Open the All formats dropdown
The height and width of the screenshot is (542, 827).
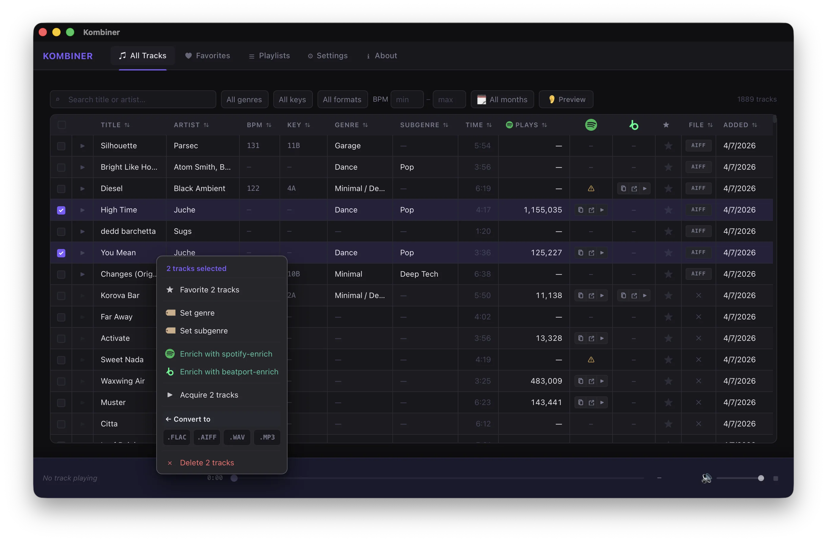(x=342, y=100)
